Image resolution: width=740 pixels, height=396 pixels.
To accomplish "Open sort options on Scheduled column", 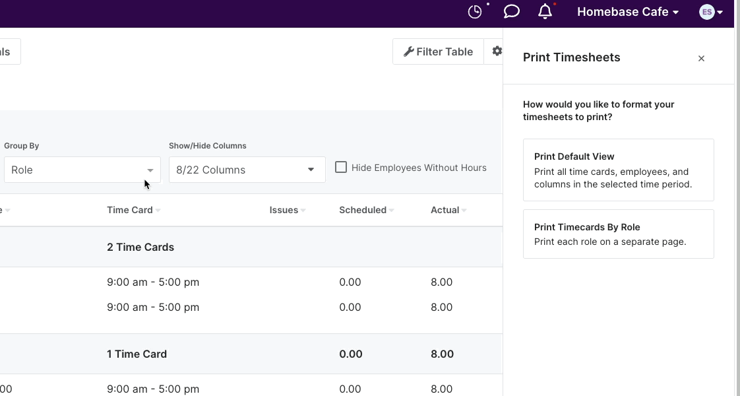I will 392,210.
